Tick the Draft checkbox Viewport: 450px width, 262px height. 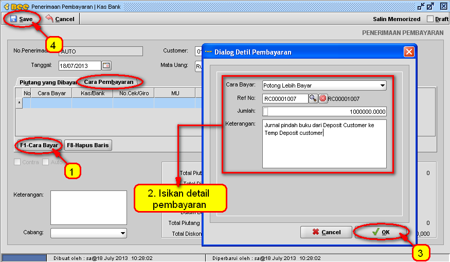[x=430, y=19]
